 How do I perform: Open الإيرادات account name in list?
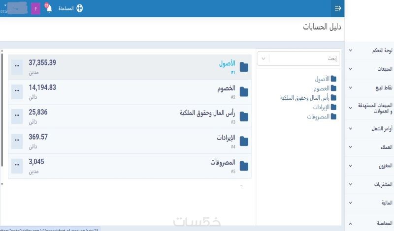click(226, 138)
